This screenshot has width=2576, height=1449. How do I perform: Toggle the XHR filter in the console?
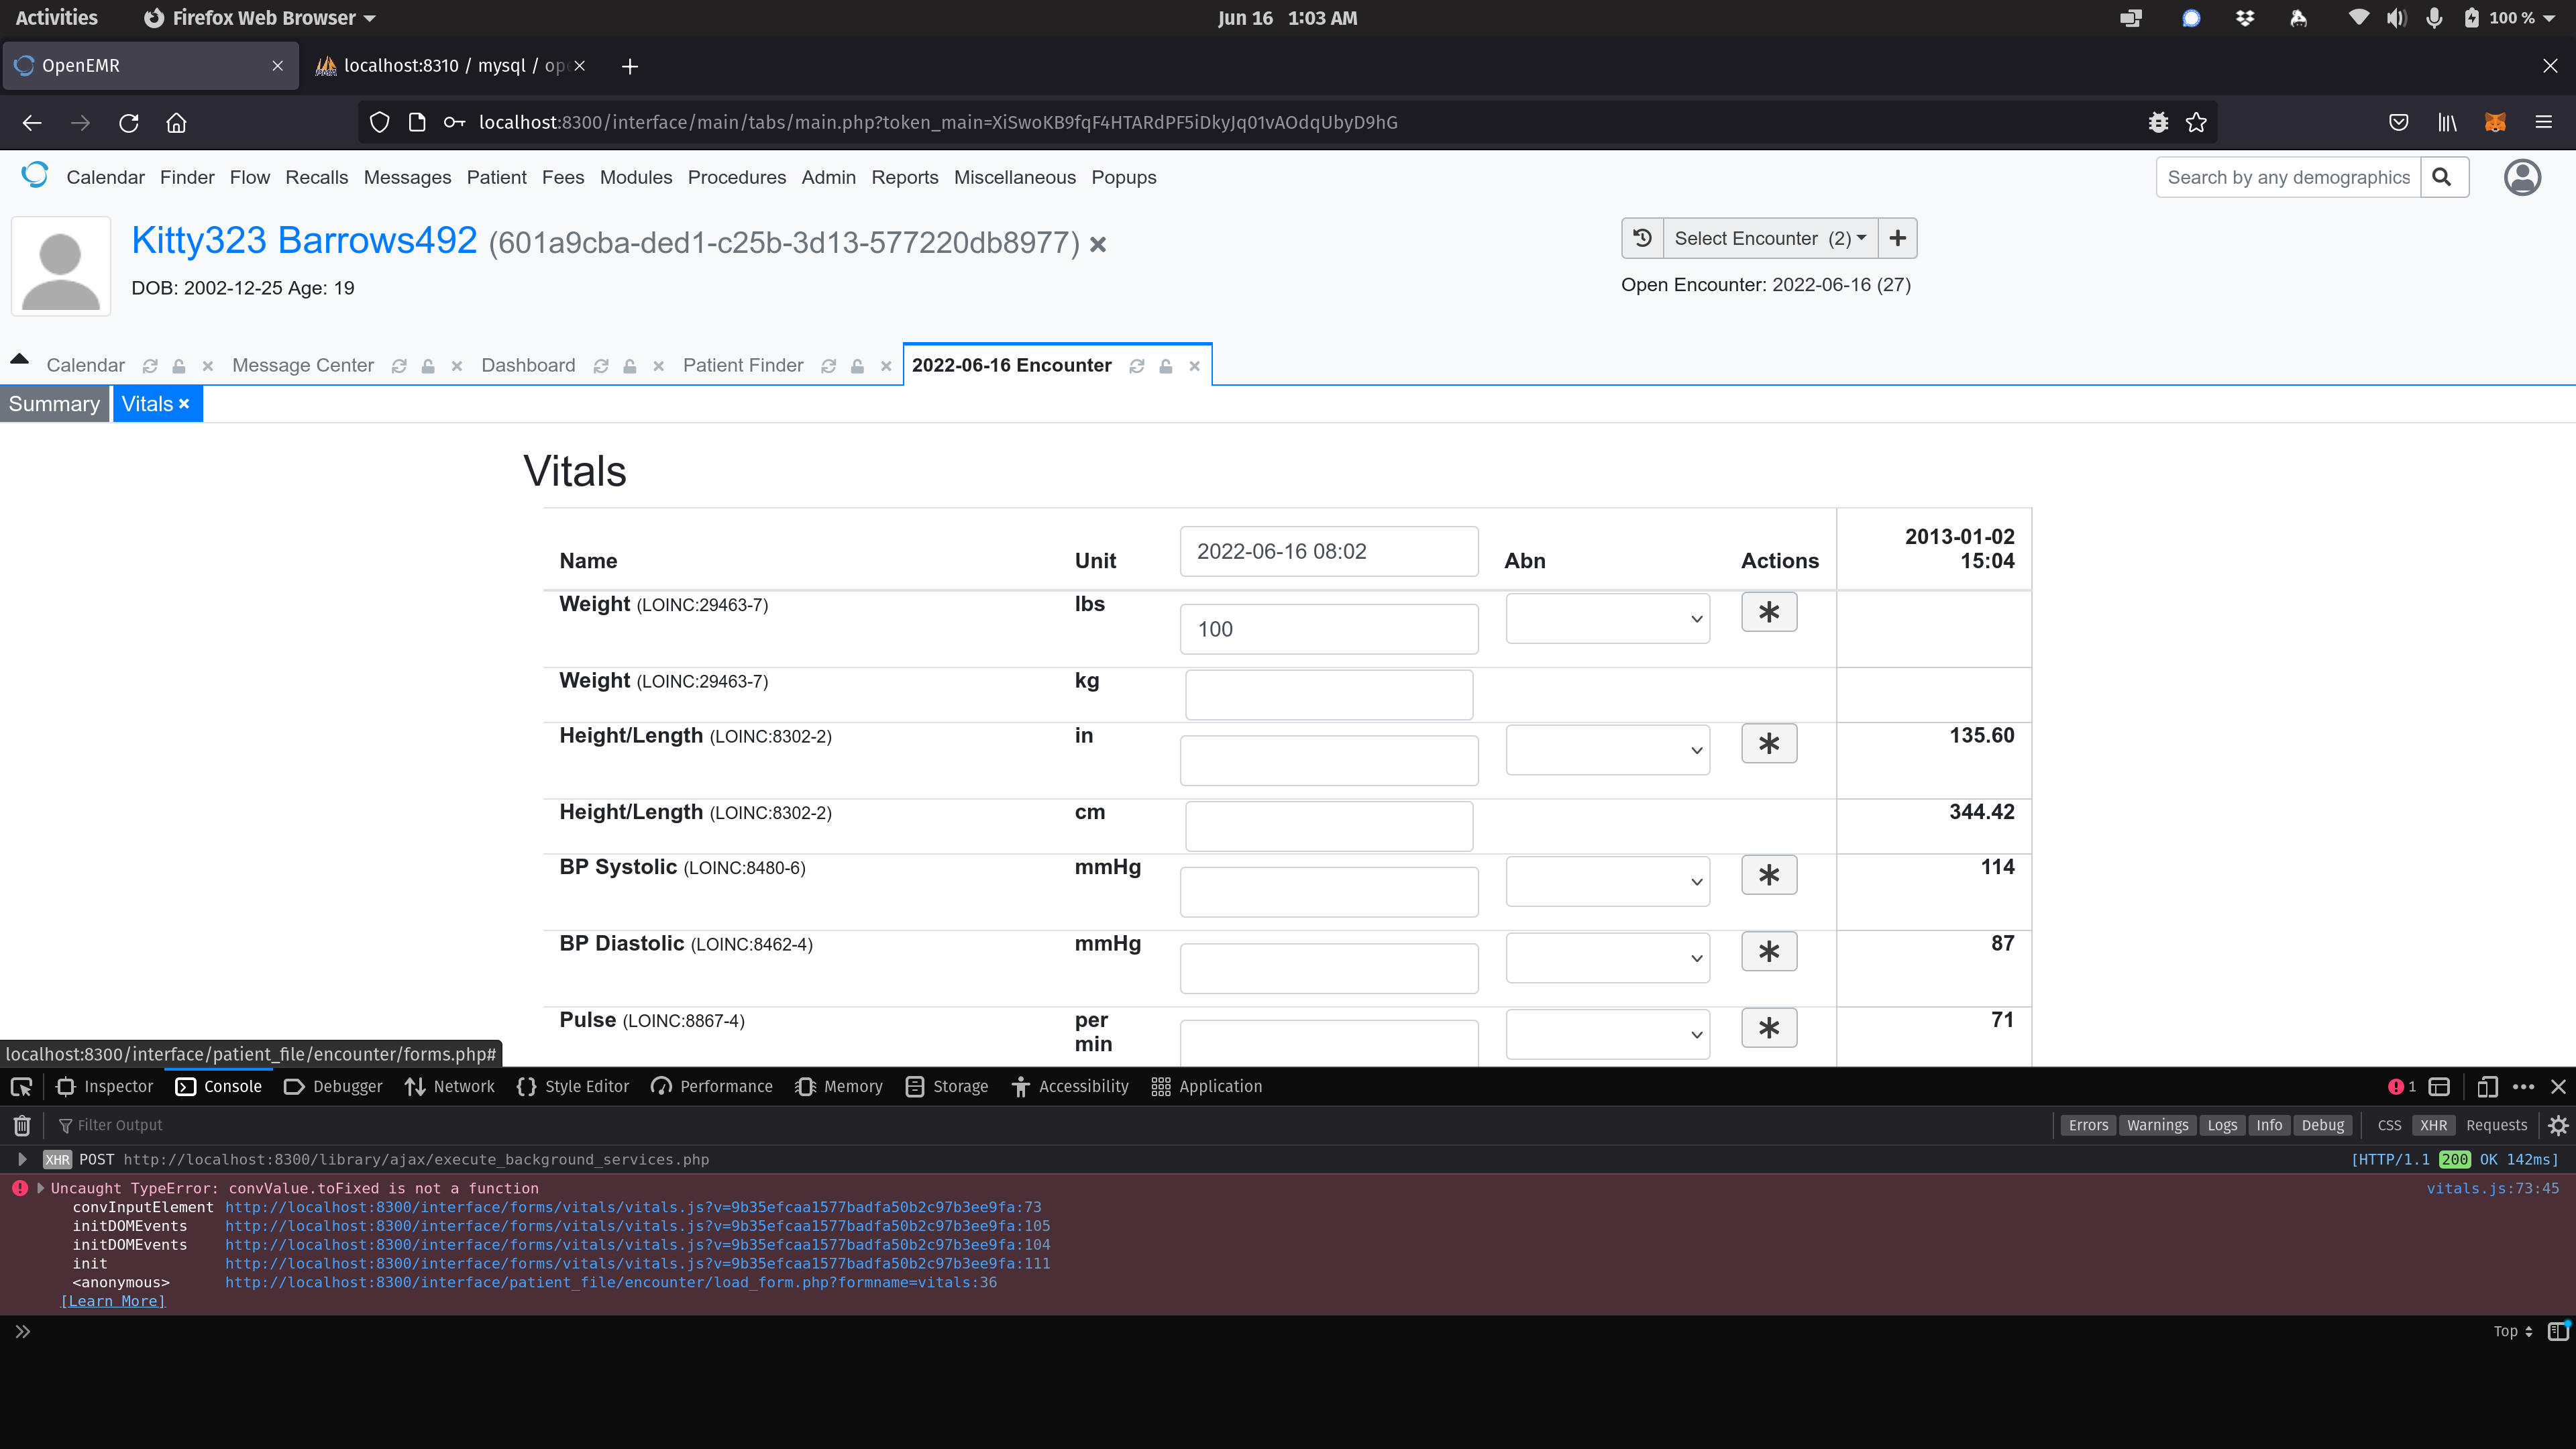pyautogui.click(x=2434, y=1125)
